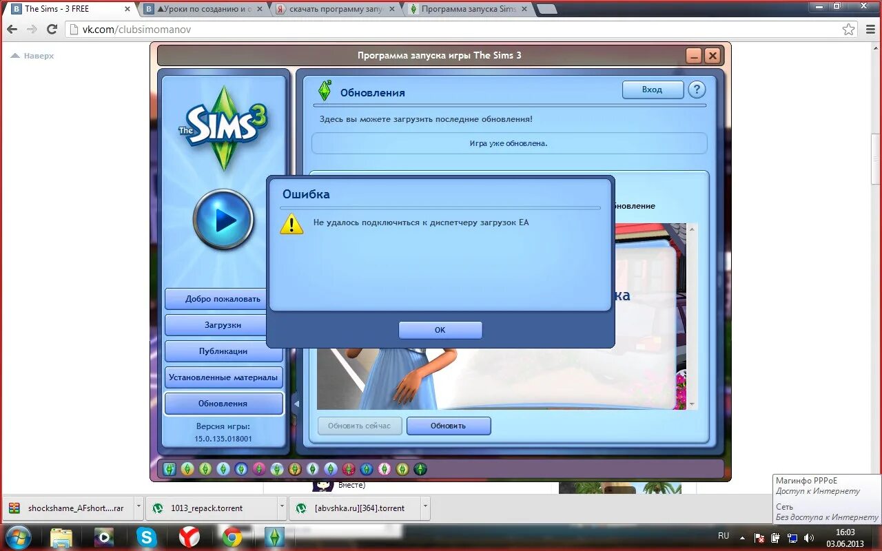Close the Sims 3 launcher window
This screenshot has height=551, width=882.
click(712, 56)
